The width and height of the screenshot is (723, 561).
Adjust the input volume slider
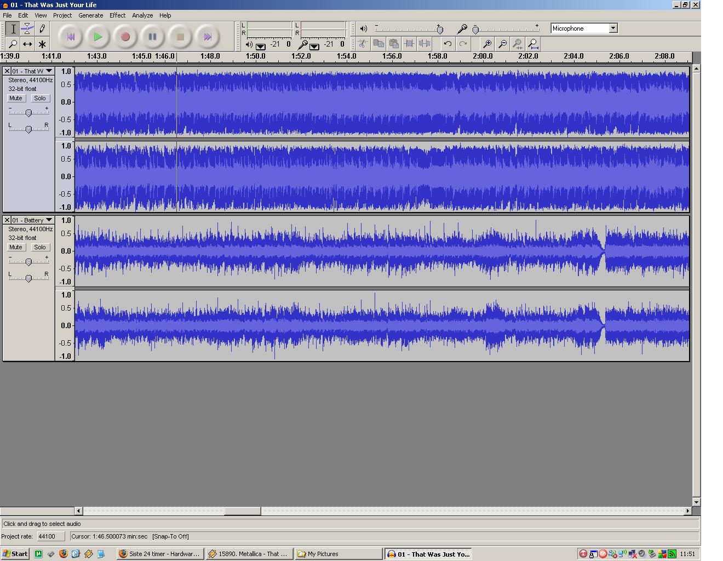[x=475, y=30]
